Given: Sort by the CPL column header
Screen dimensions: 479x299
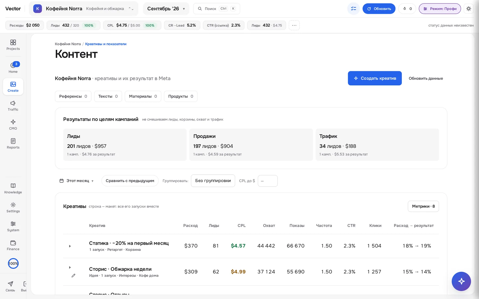Looking at the screenshot, I should 242,225.
